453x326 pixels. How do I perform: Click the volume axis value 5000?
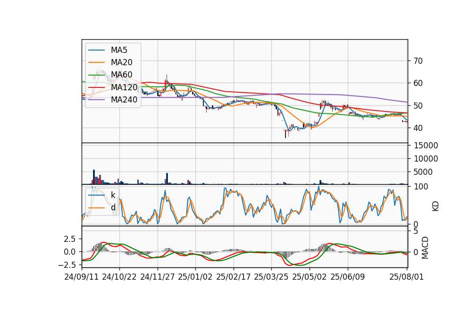(x=423, y=172)
